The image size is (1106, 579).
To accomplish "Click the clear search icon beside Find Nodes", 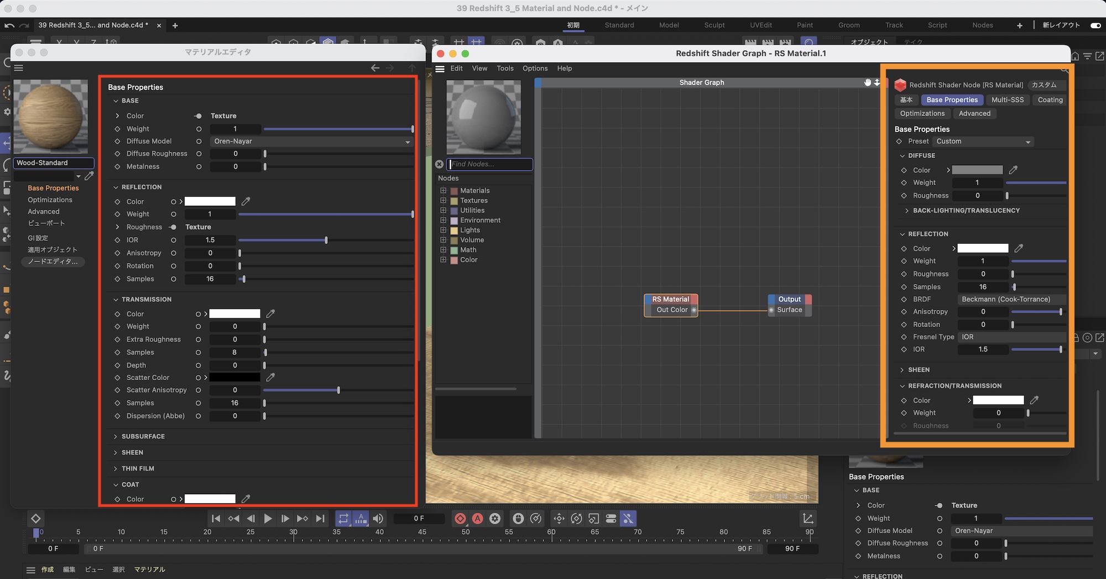I will coord(439,164).
